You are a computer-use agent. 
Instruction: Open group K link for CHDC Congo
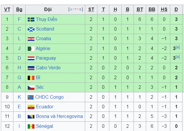[x=19, y=97]
